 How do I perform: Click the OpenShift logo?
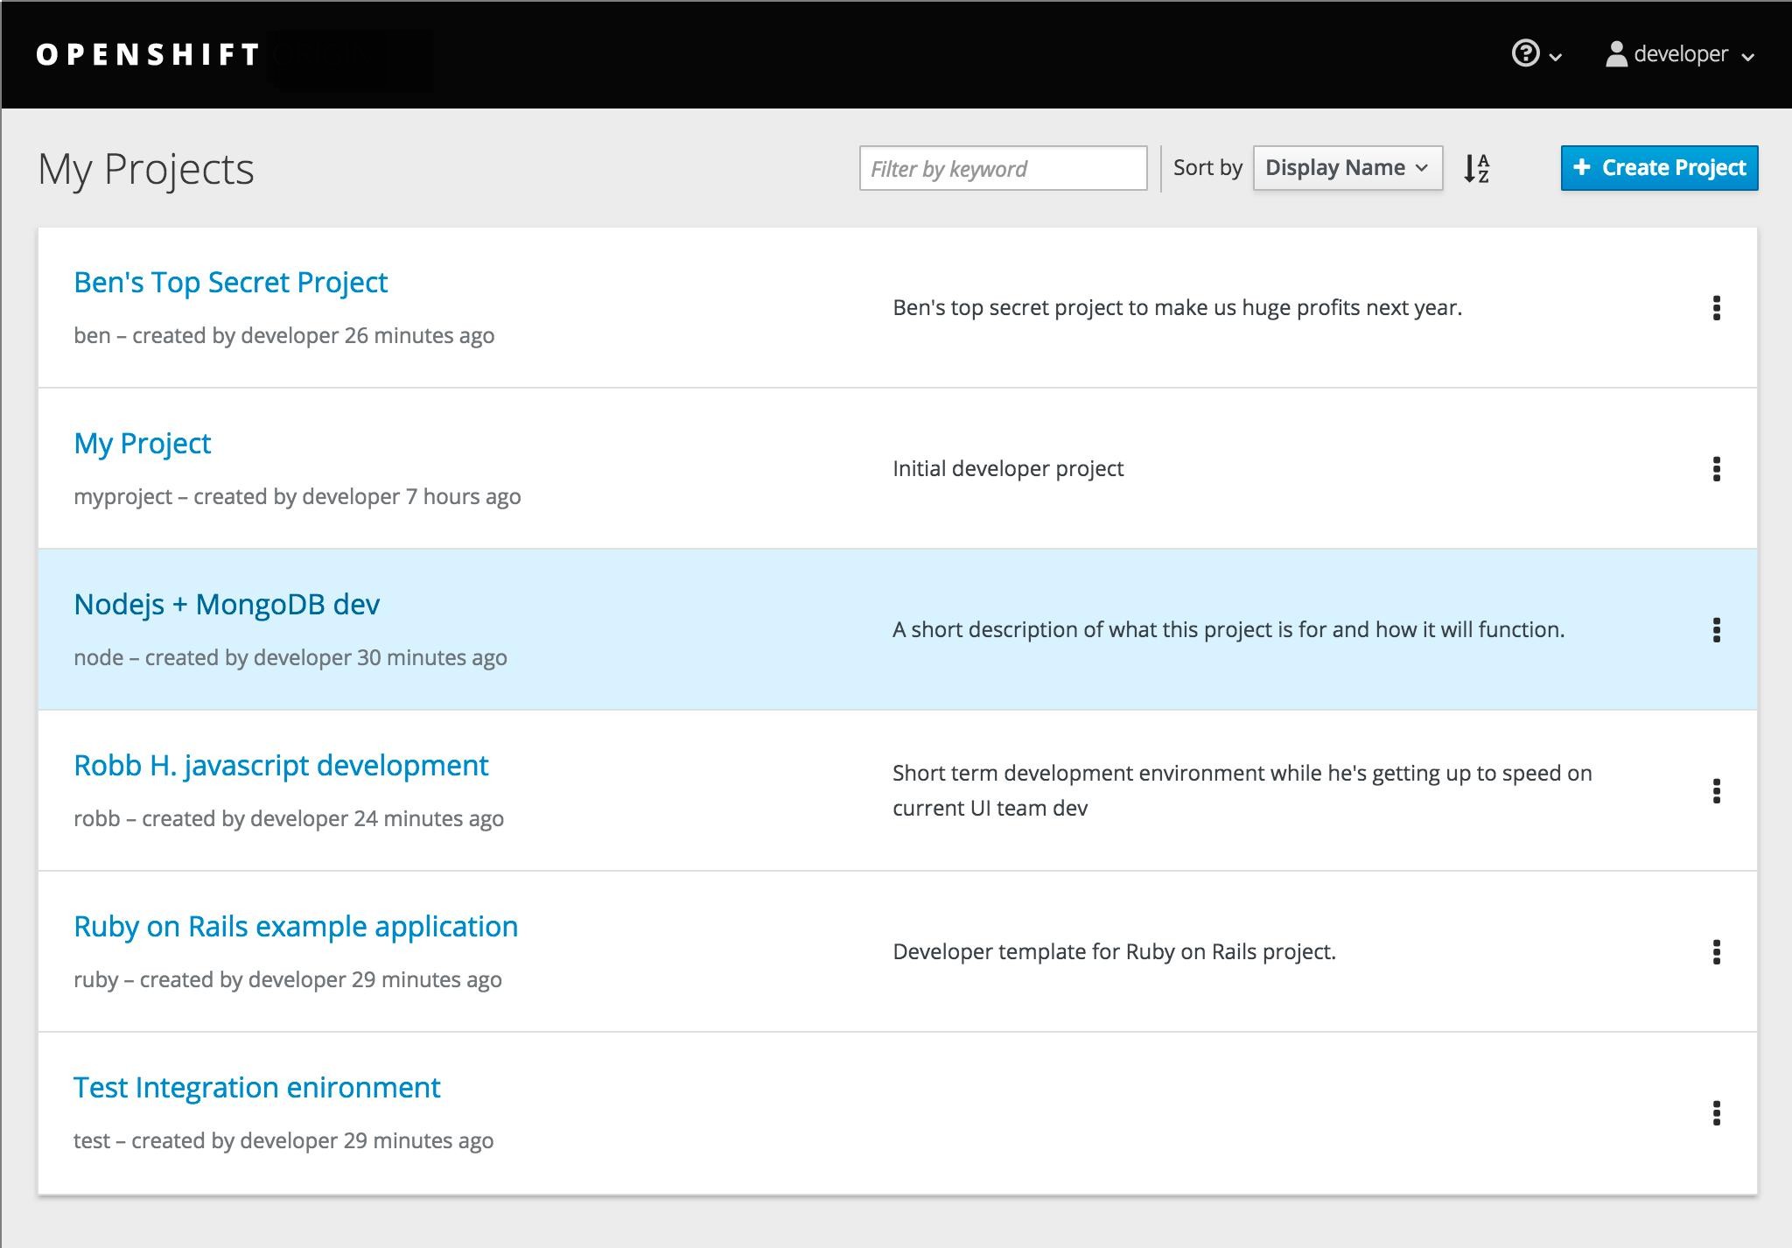148,54
